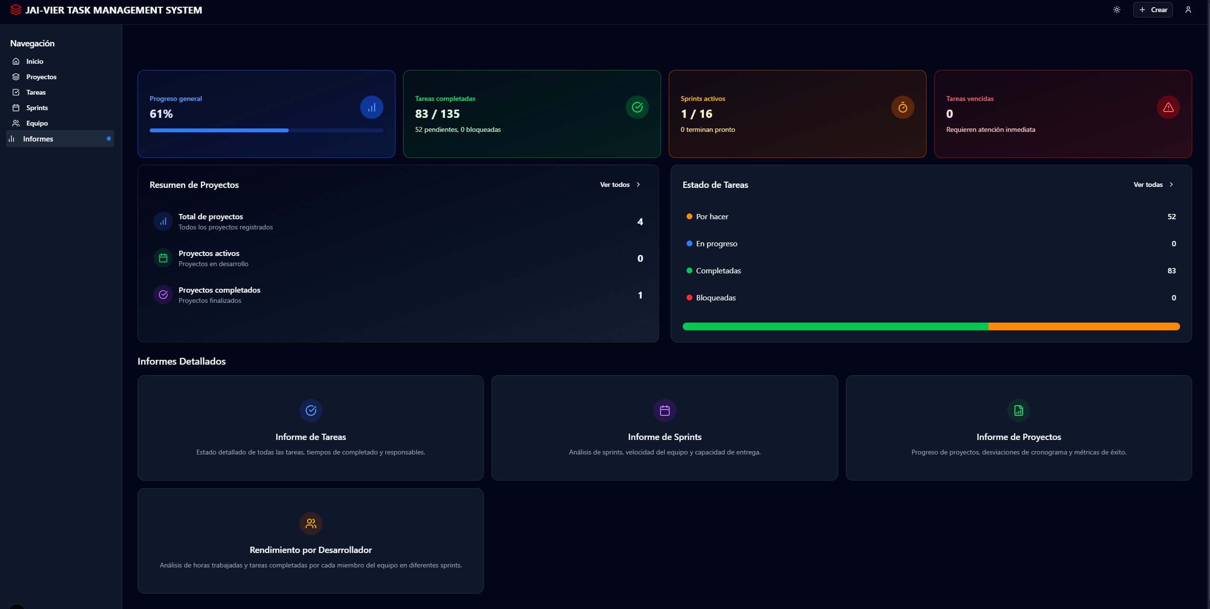Click stopwatch icon in Sprints activos card
1210x609 pixels.
(902, 107)
